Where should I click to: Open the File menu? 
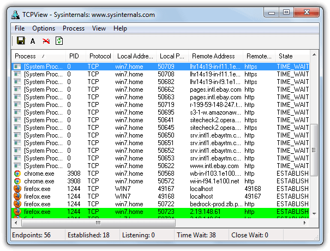point(20,28)
